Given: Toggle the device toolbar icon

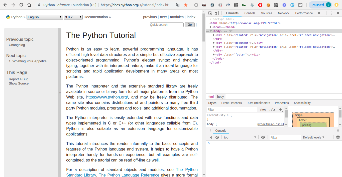Looking at the screenshot, I should click(x=216, y=13).
